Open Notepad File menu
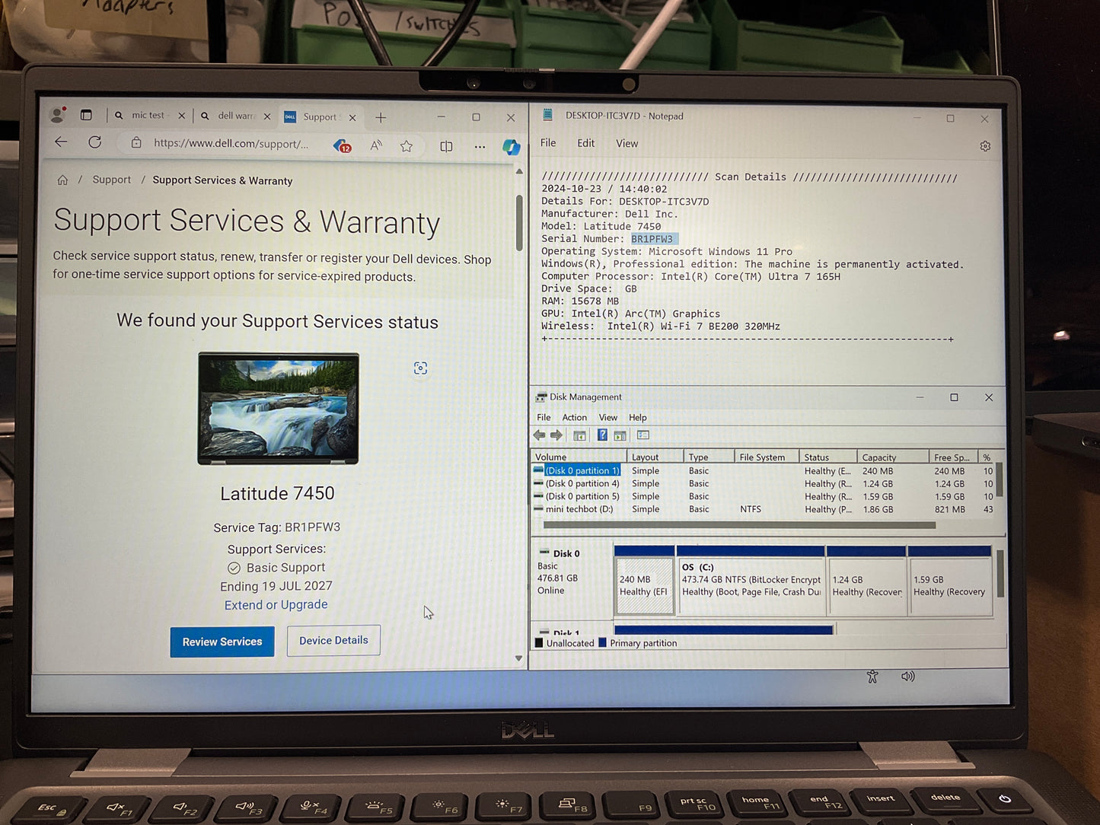The image size is (1100, 825). click(548, 142)
